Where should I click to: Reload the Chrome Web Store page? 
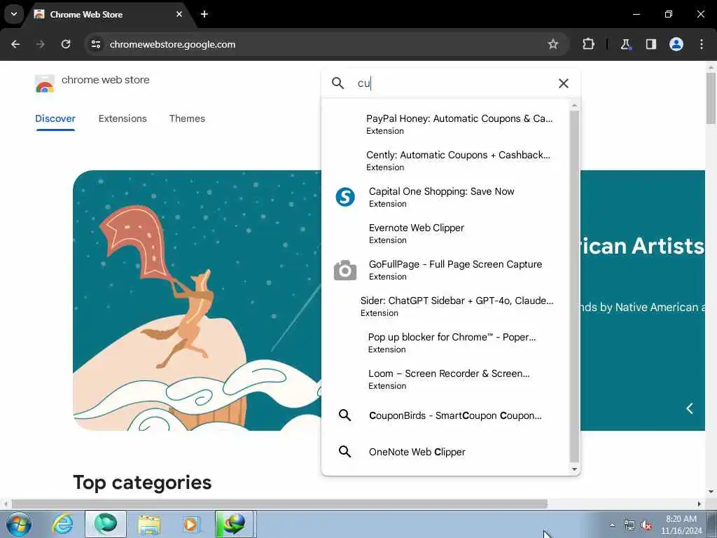[66, 44]
